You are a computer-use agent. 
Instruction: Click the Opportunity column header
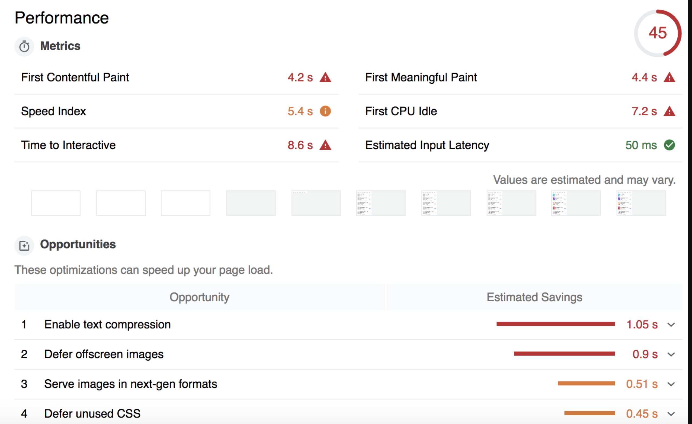[x=199, y=297]
